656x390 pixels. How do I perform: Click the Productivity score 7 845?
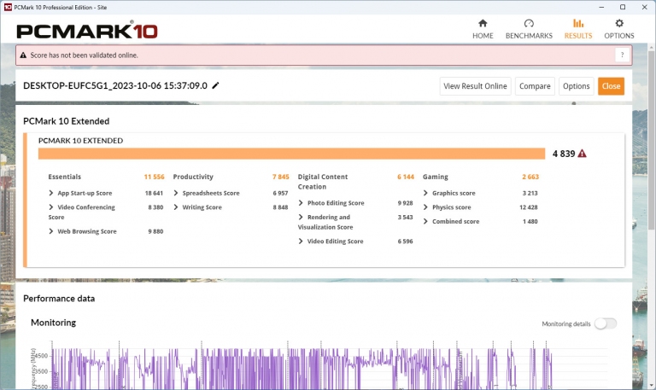(281, 177)
